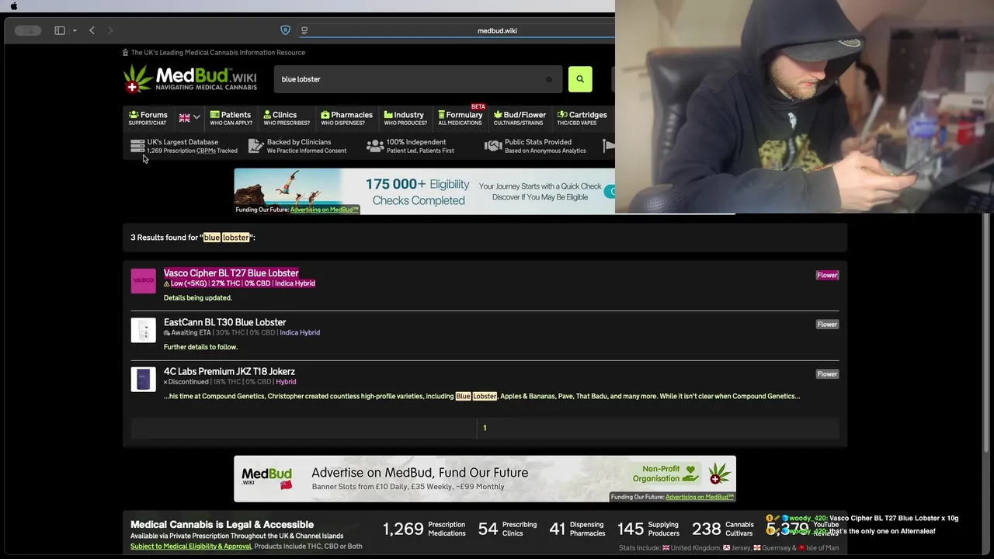The width and height of the screenshot is (994, 559).
Task: Click Flower tag on EastCann result
Action: pos(827,325)
